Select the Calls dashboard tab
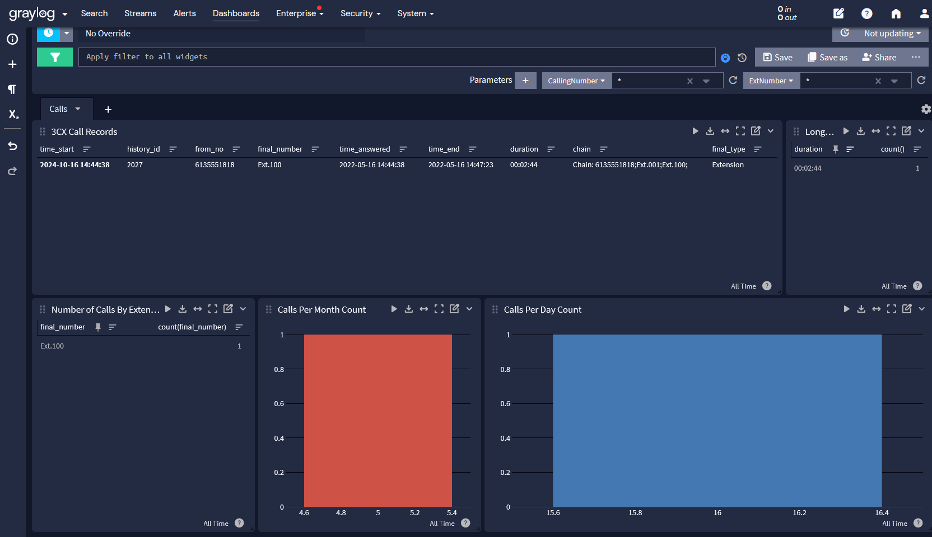Viewport: 932px width, 537px height. pyautogui.click(x=58, y=109)
